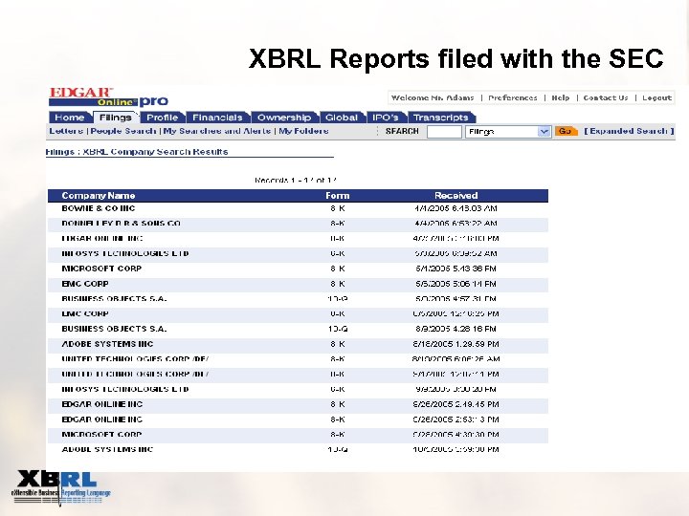Open the Global tab

tap(342, 118)
